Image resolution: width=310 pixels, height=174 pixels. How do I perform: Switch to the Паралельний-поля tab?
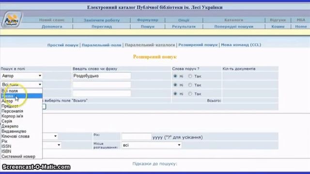(x=101, y=45)
